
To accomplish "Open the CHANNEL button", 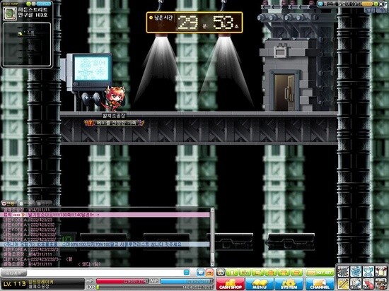I will point(320,283).
